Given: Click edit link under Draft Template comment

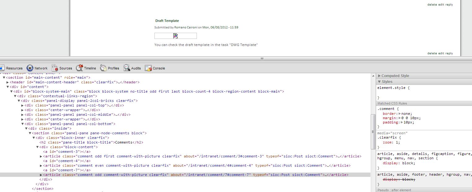Looking at the screenshot, I should (x=441, y=53).
